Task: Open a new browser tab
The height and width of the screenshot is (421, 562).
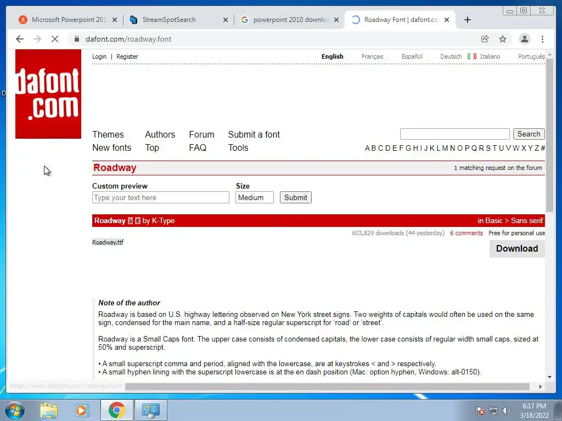Action: coord(468,20)
